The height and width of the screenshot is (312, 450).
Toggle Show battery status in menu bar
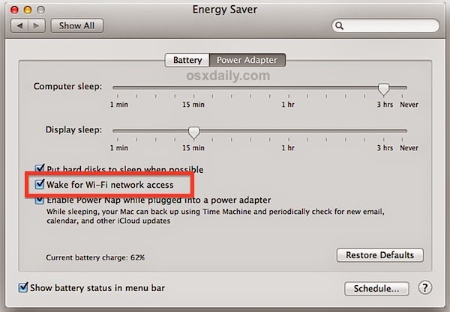pos(23,287)
